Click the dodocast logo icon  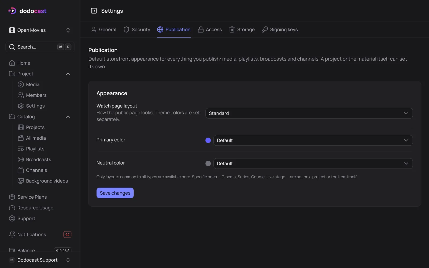pos(12,11)
